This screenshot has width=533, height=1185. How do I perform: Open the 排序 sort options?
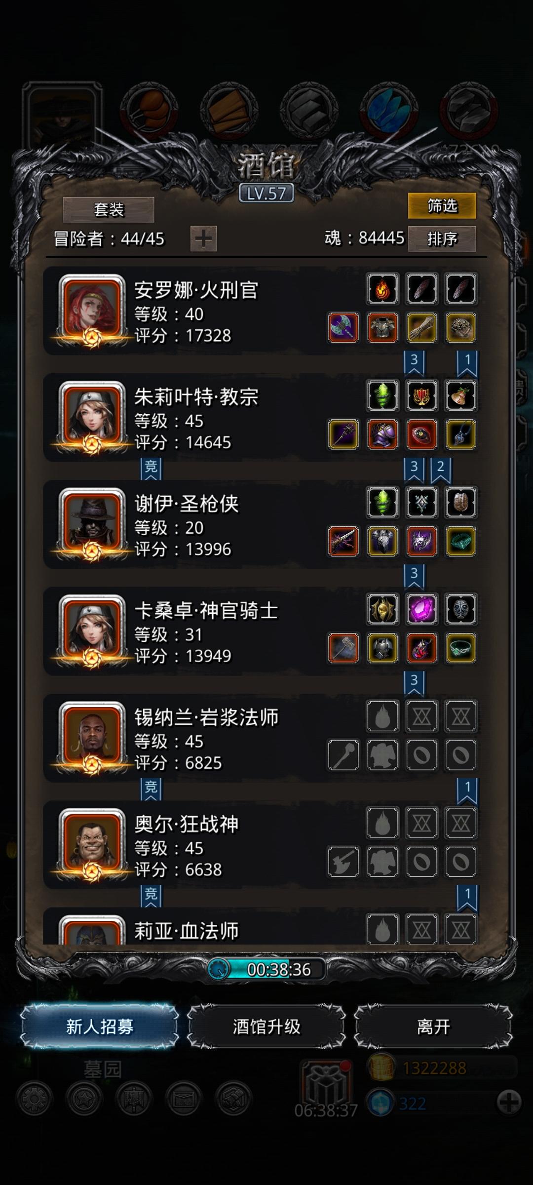coord(442,239)
